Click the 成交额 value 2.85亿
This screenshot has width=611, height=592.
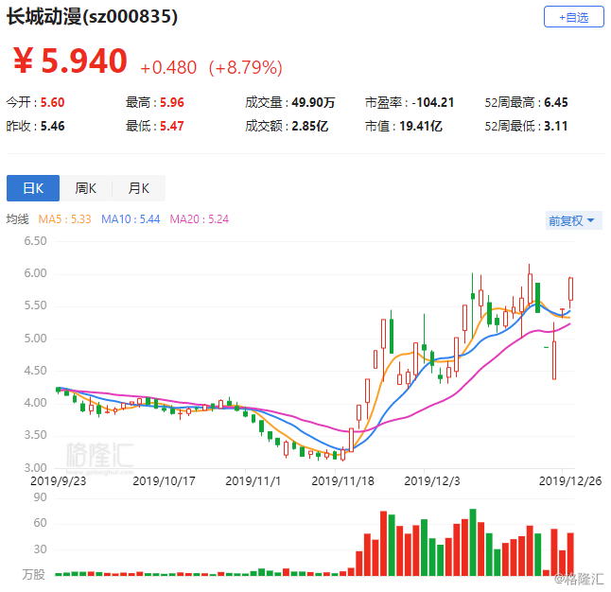click(310, 127)
